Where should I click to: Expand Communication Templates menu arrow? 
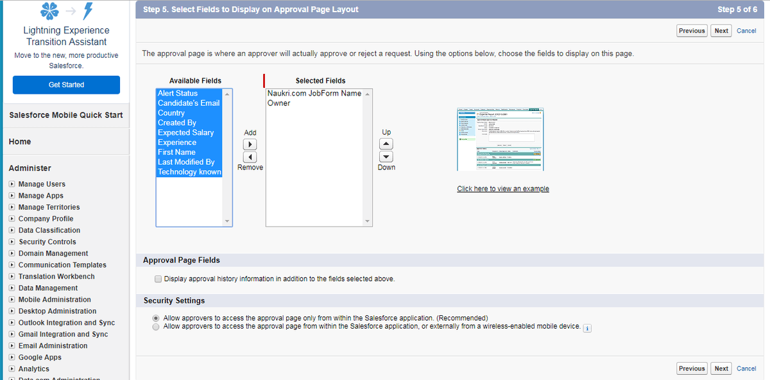click(x=12, y=265)
